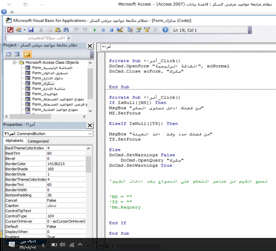Click the Paste clipboard icon
Viewport: 276px width, 251px height.
point(58,30)
